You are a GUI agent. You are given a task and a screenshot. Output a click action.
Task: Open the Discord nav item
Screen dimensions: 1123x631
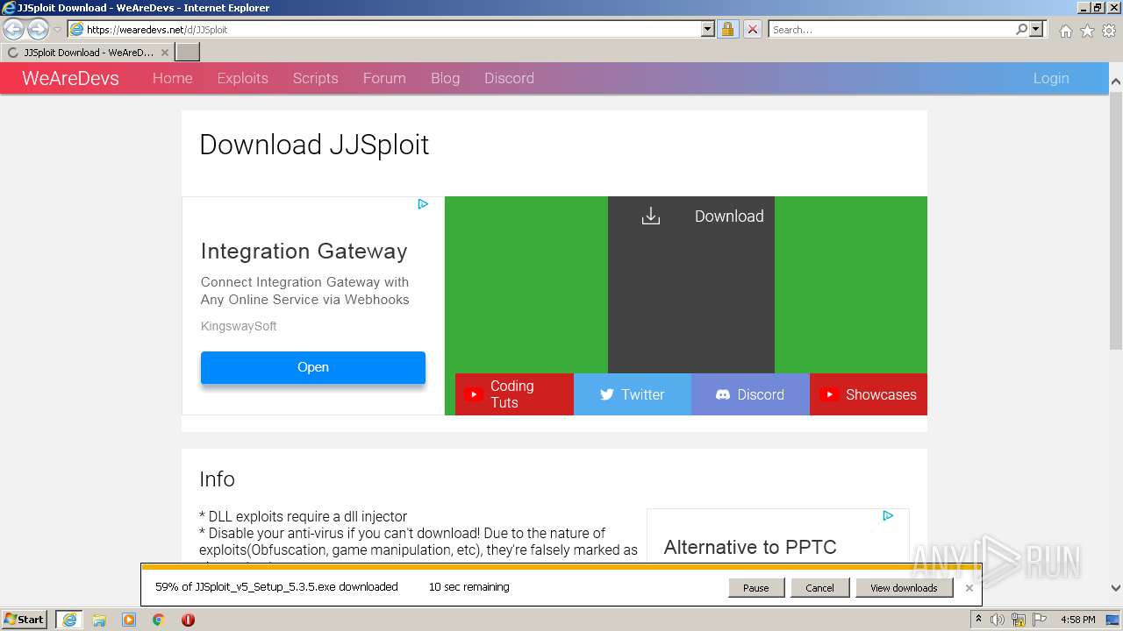(509, 78)
